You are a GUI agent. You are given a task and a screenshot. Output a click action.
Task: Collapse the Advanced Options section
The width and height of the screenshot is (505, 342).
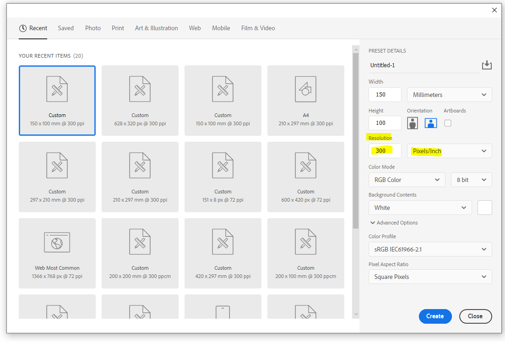click(x=394, y=223)
